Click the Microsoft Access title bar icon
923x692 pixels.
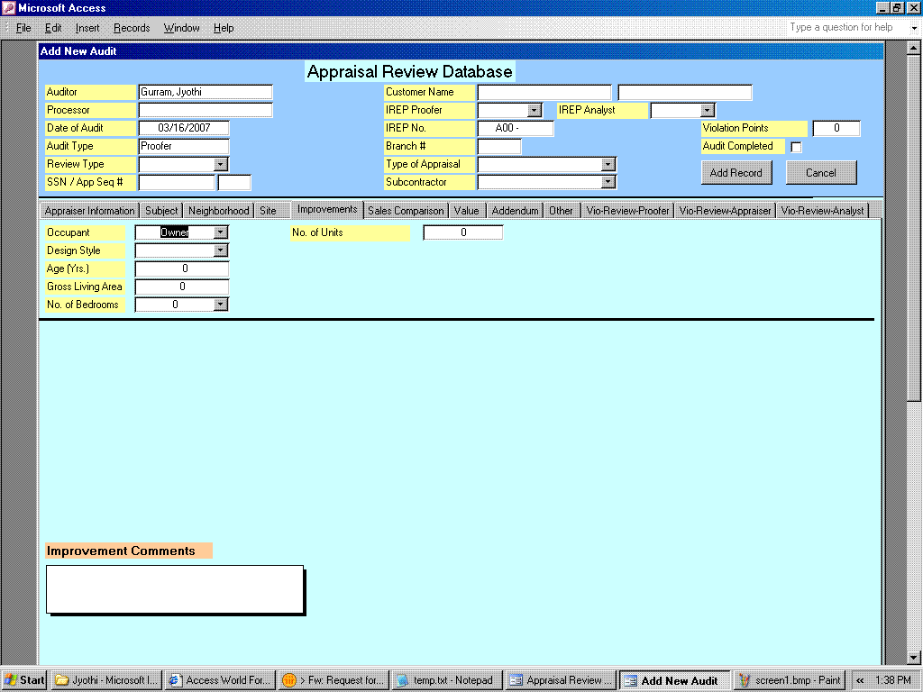(9, 7)
